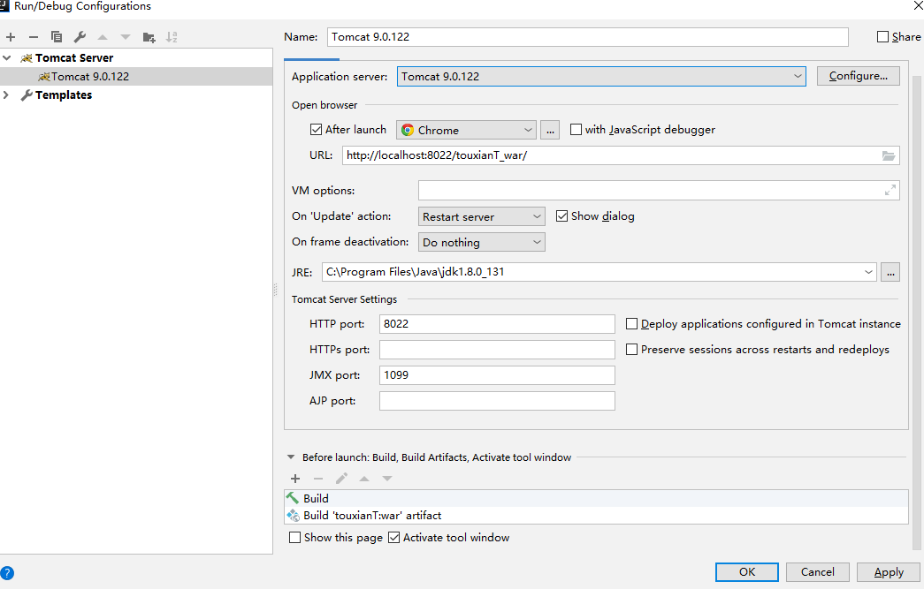Open On frame deactivation dropdown
924x589 pixels.
(x=481, y=243)
